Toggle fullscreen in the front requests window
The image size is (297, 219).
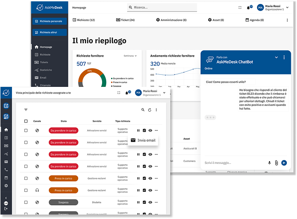pos(119,93)
